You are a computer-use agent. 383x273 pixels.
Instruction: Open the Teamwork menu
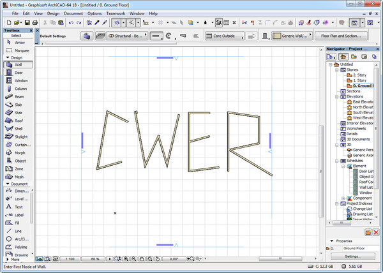pos(115,13)
